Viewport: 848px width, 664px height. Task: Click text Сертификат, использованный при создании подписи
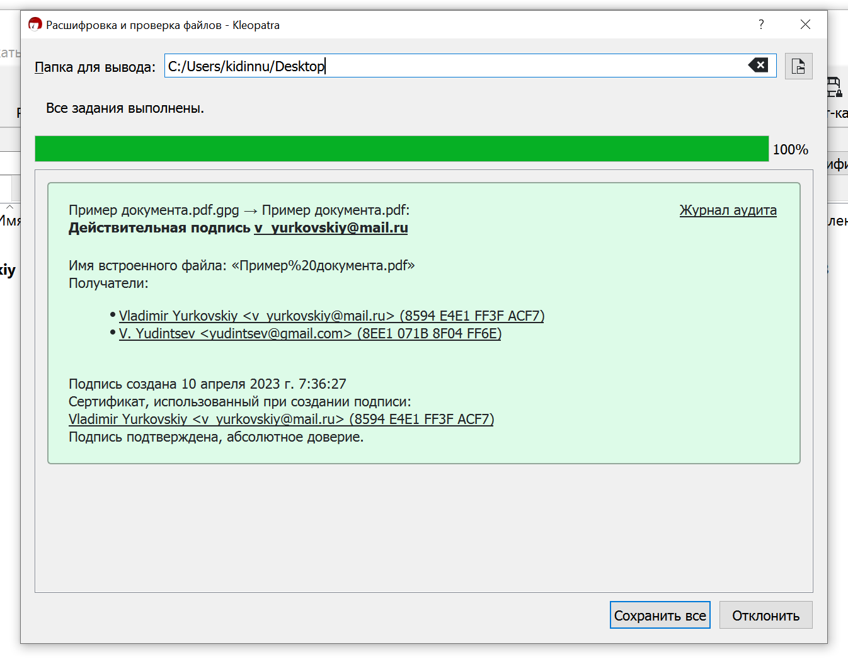[239, 402]
